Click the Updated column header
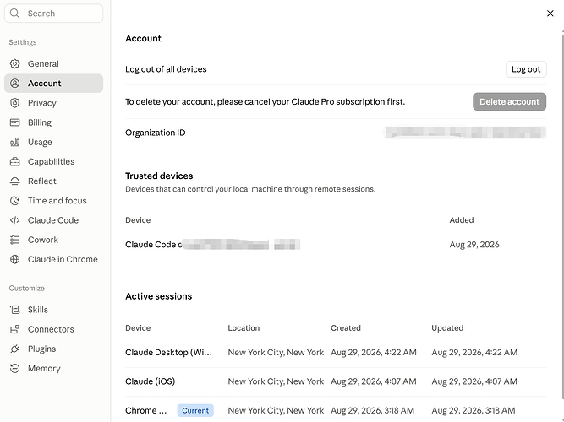The image size is (564, 422). point(447,328)
